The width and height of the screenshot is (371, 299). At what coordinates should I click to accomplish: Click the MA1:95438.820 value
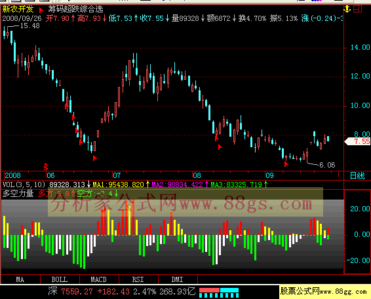pyautogui.click(x=118, y=185)
